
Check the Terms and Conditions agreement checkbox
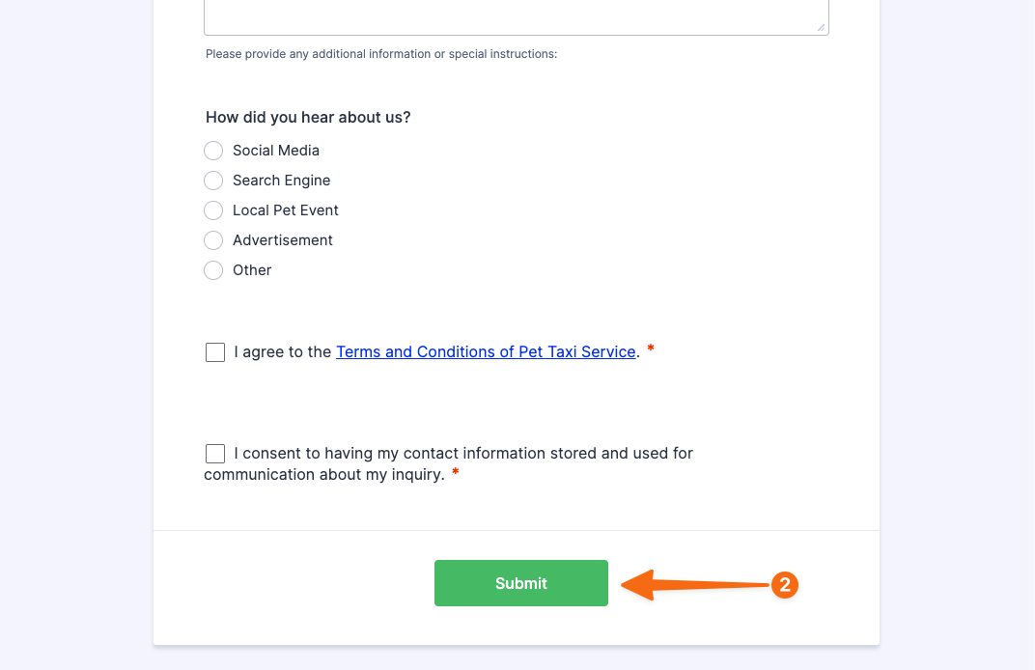[x=214, y=351]
